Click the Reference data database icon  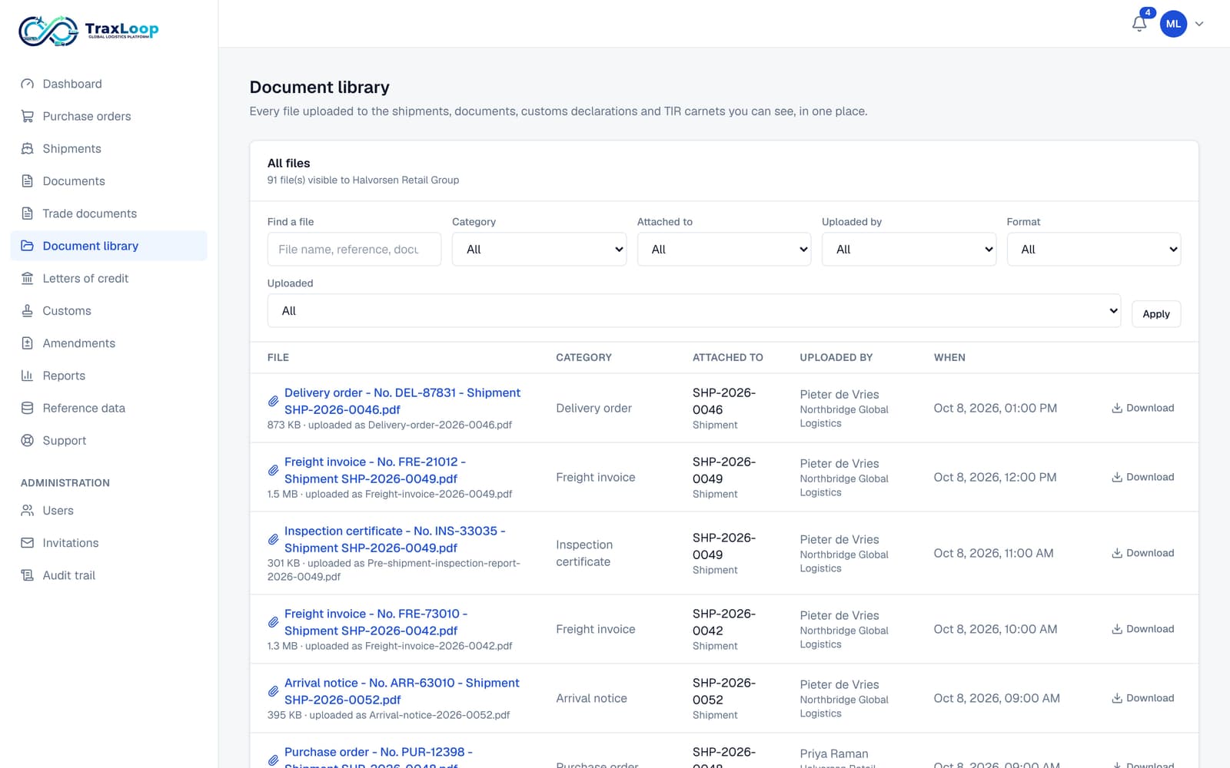pos(28,408)
